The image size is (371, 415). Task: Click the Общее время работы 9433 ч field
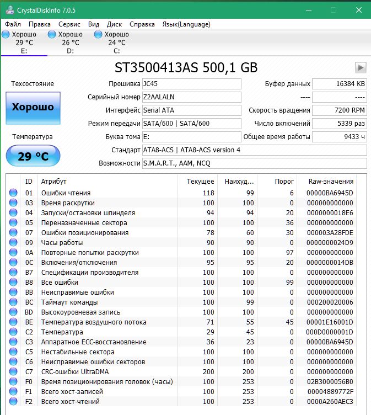point(340,136)
